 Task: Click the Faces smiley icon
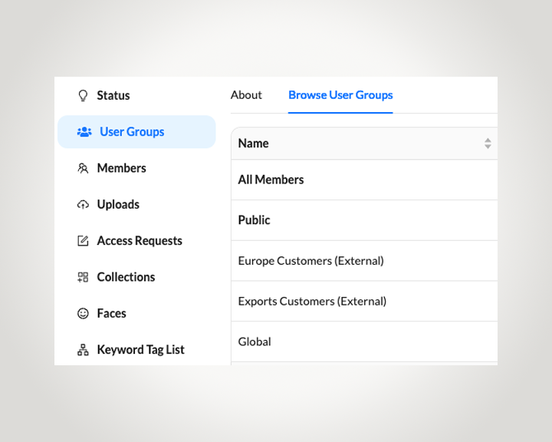pyautogui.click(x=83, y=313)
